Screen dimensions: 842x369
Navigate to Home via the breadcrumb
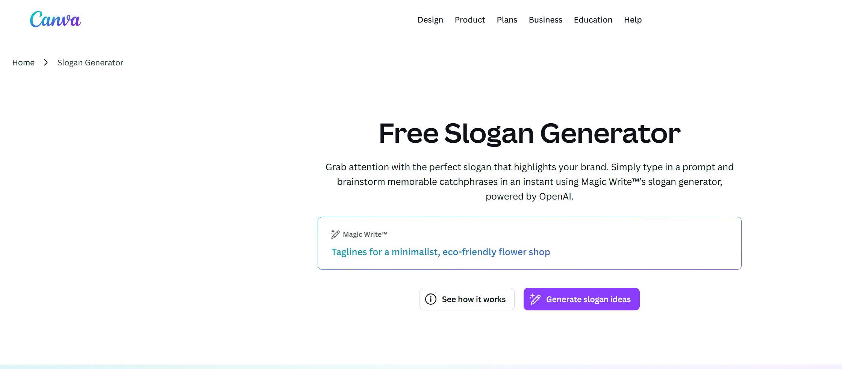(x=23, y=62)
